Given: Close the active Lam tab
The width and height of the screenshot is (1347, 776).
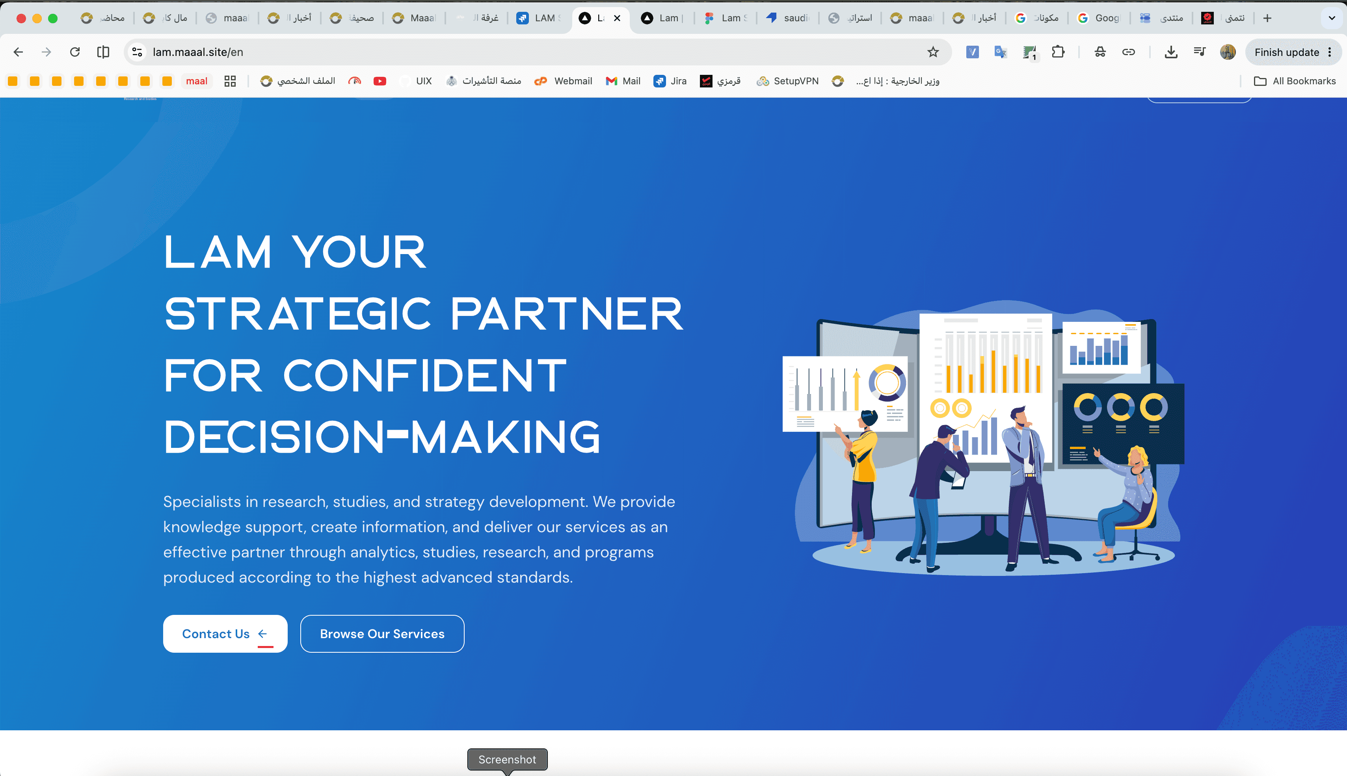Looking at the screenshot, I should (x=617, y=18).
